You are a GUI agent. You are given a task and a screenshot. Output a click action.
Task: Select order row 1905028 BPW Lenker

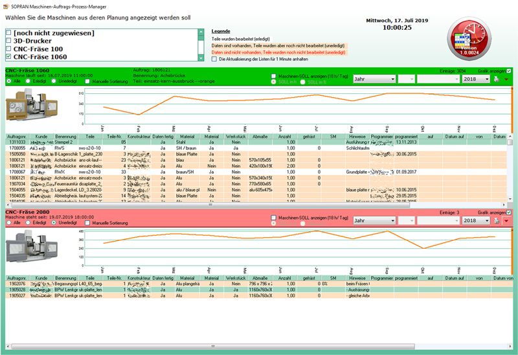click(x=259, y=290)
